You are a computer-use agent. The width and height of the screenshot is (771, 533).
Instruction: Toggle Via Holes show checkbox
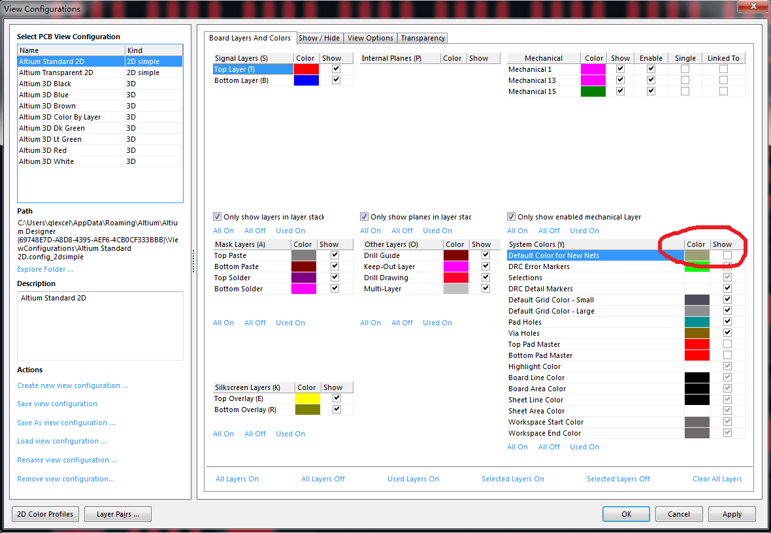click(727, 333)
